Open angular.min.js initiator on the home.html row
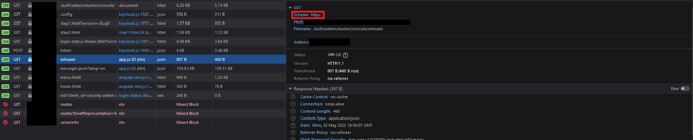Image resolution: width=693 pixels, height=140 pixels. (136, 86)
